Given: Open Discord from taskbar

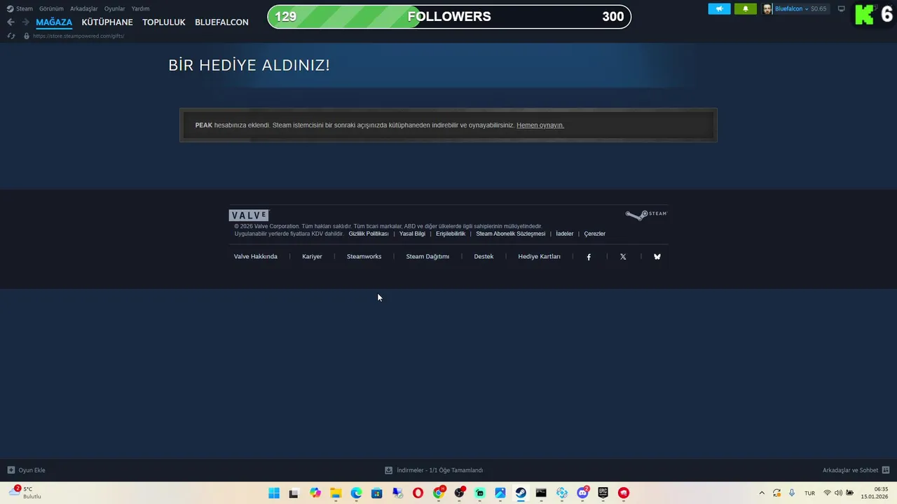Looking at the screenshot, I should [x=582, y=493].
